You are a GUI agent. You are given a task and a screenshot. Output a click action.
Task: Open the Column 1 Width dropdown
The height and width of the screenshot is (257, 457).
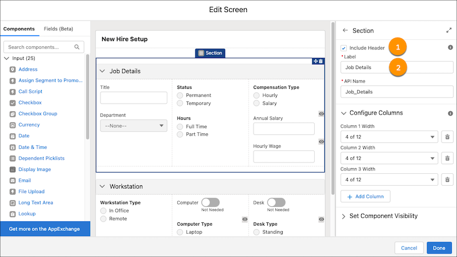coord(389,137)
